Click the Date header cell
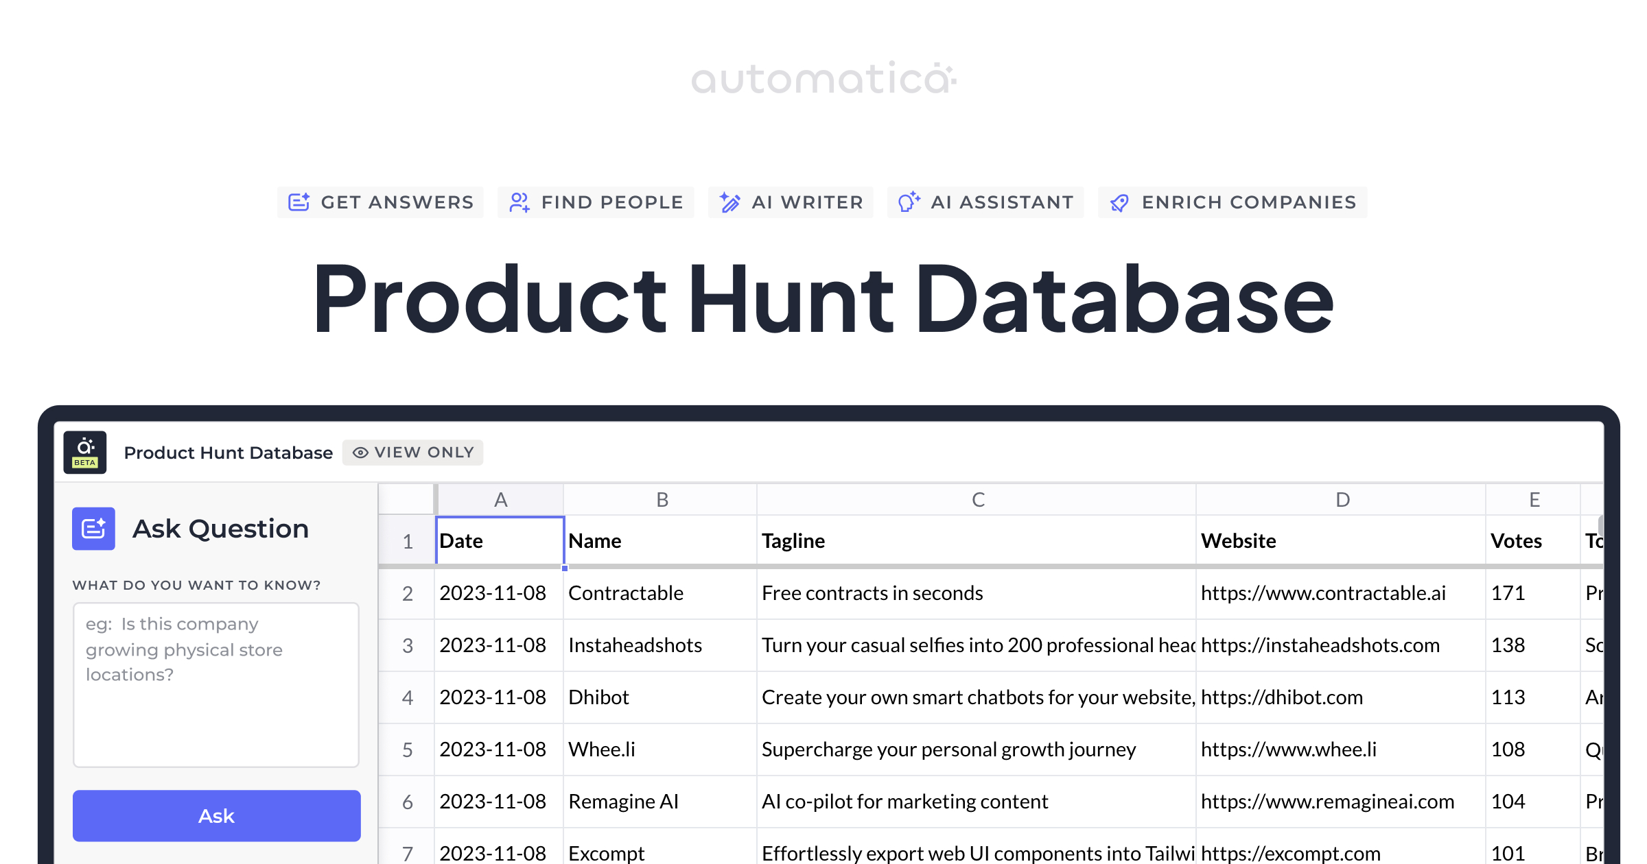Viewport: 1647px width, 864px height. pos(500,541)
